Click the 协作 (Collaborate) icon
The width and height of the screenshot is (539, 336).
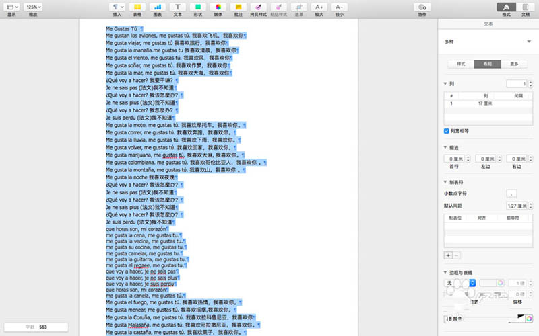pos(422,7)
